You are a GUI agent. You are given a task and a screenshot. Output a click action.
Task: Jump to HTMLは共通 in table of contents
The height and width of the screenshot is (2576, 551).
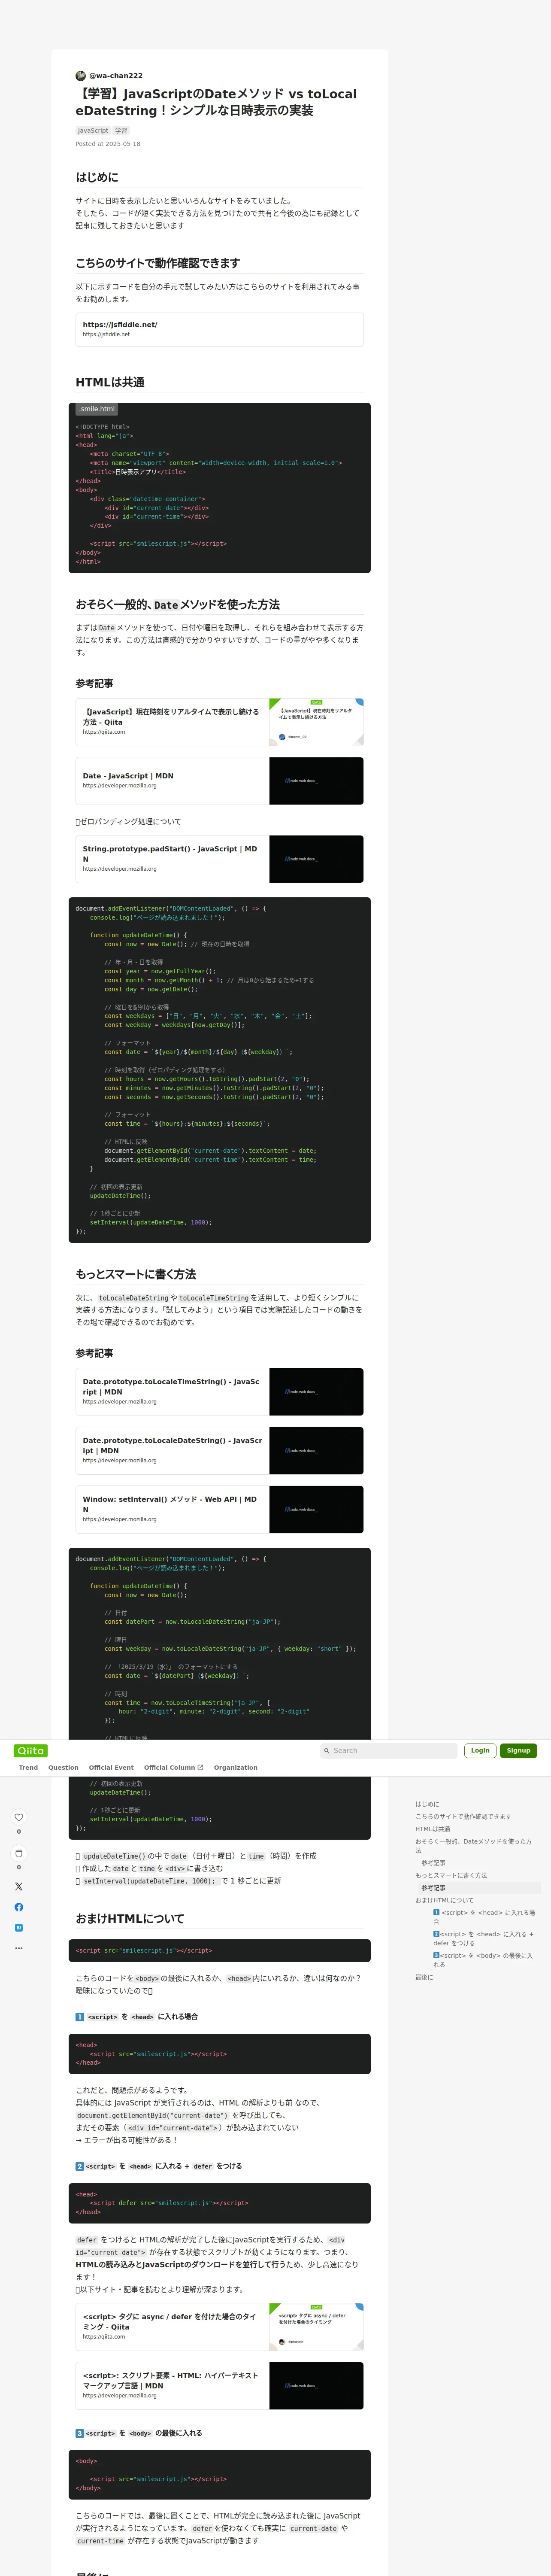pos(433,1829)
